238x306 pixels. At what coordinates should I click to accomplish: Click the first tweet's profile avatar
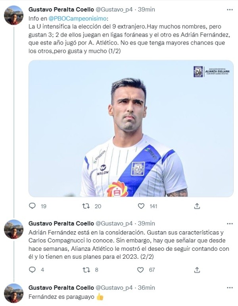point(13,15)
